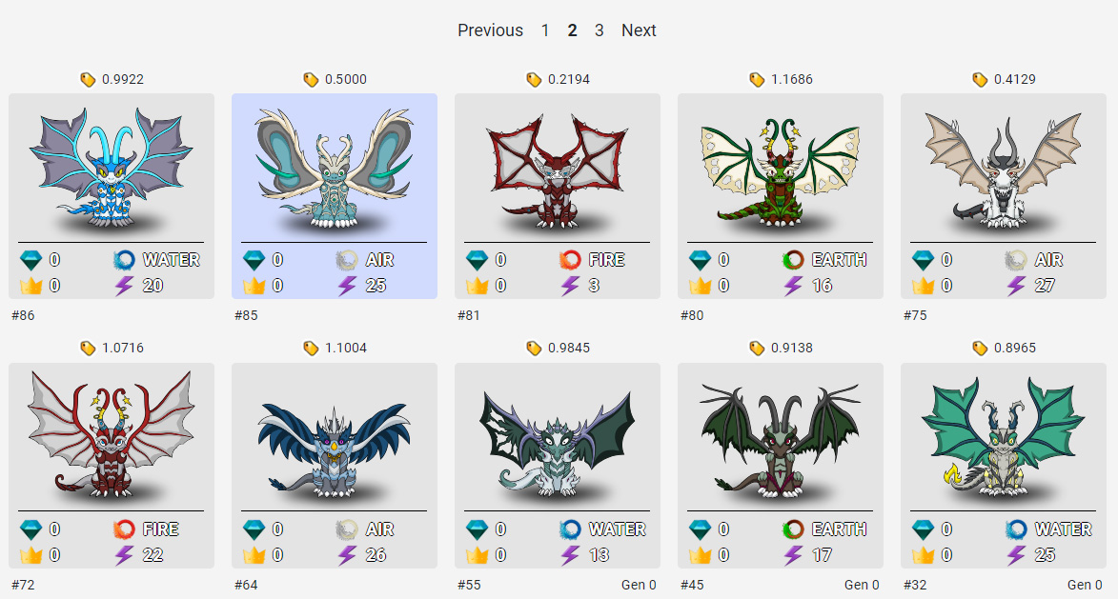This screenshot has width=1118, height=599.
Task: Open page 1 of listings
Action: 545,30
